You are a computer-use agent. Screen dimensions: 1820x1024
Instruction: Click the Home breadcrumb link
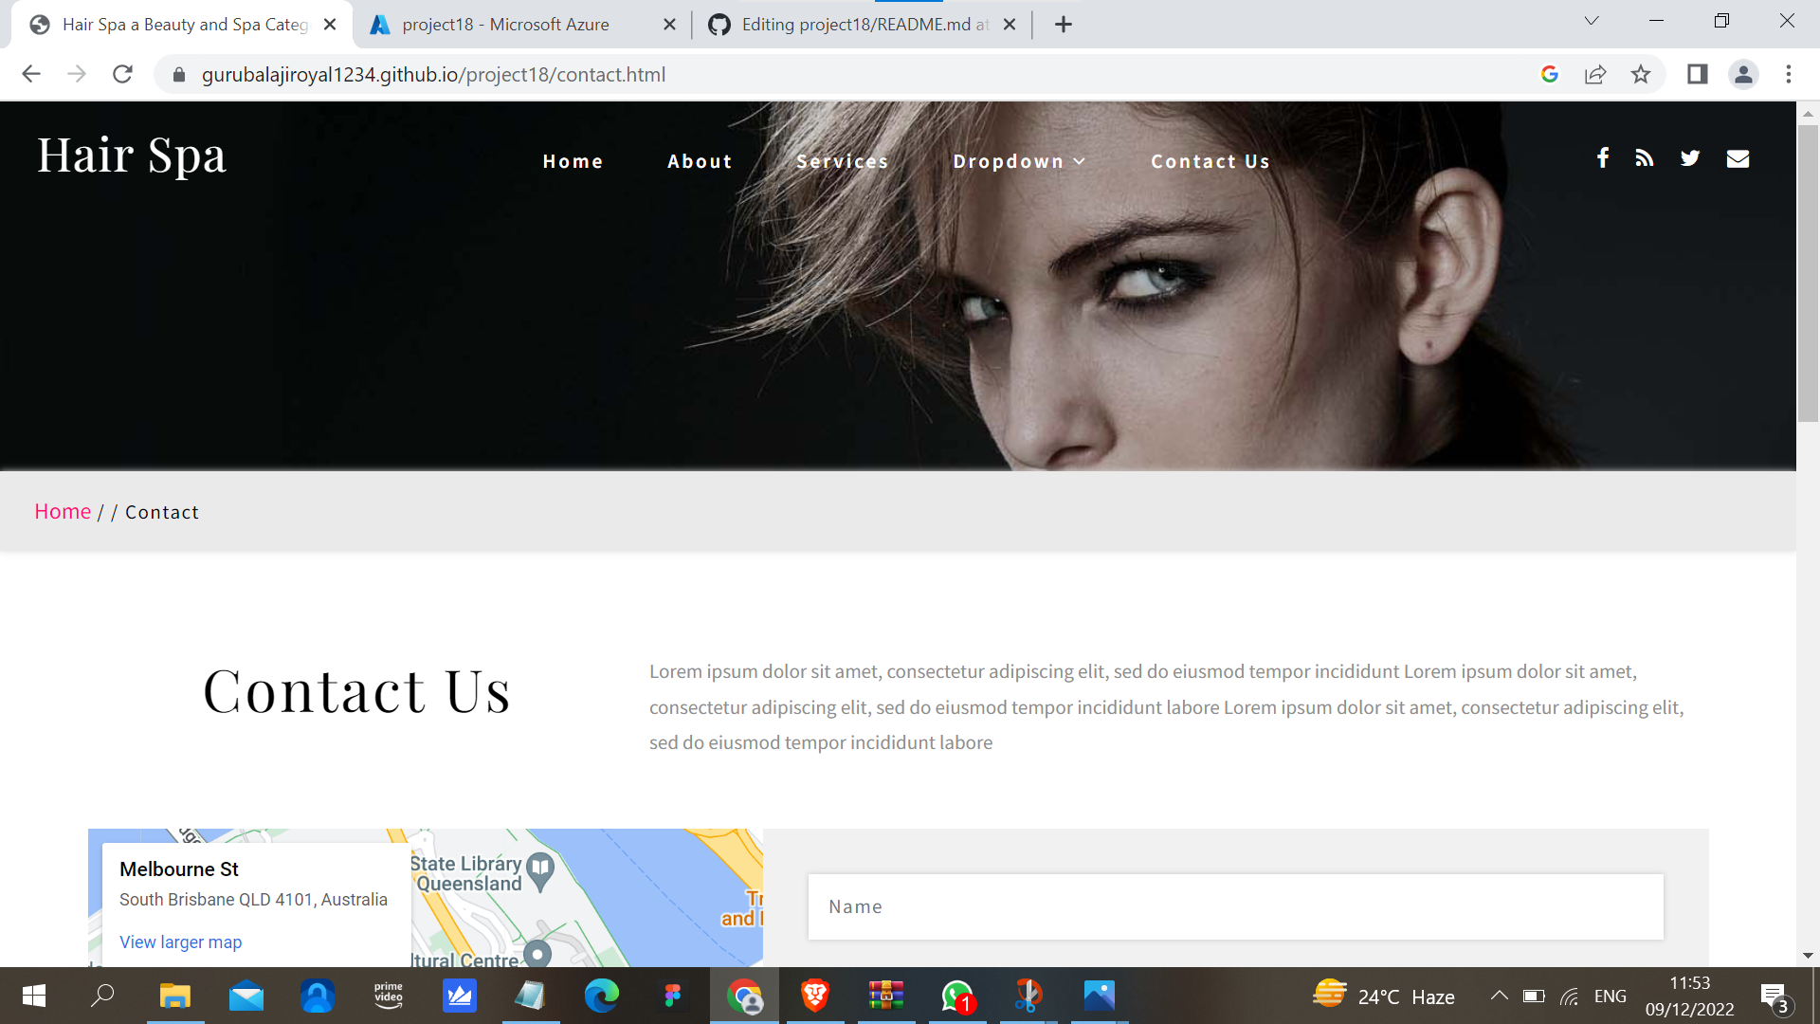tap(63, 512)
